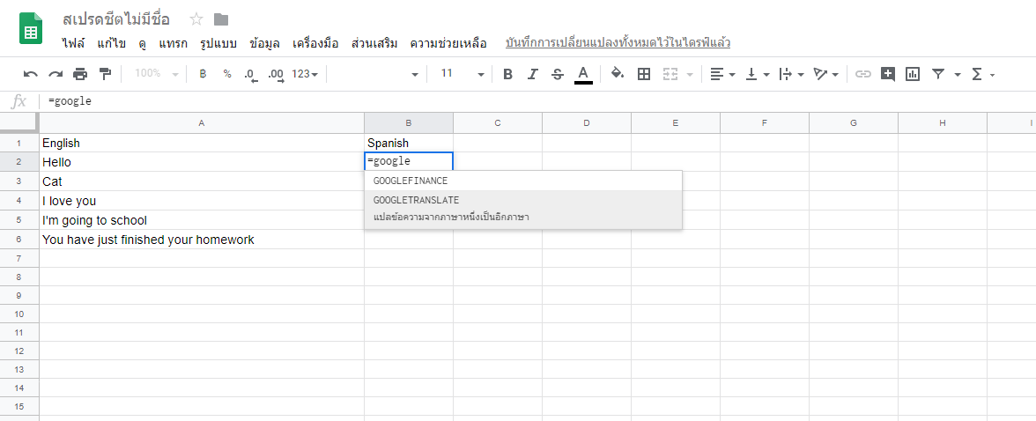Viewport: 1036px width, 421px height.
Task: Select column C header
Action: tap(498, 123)
